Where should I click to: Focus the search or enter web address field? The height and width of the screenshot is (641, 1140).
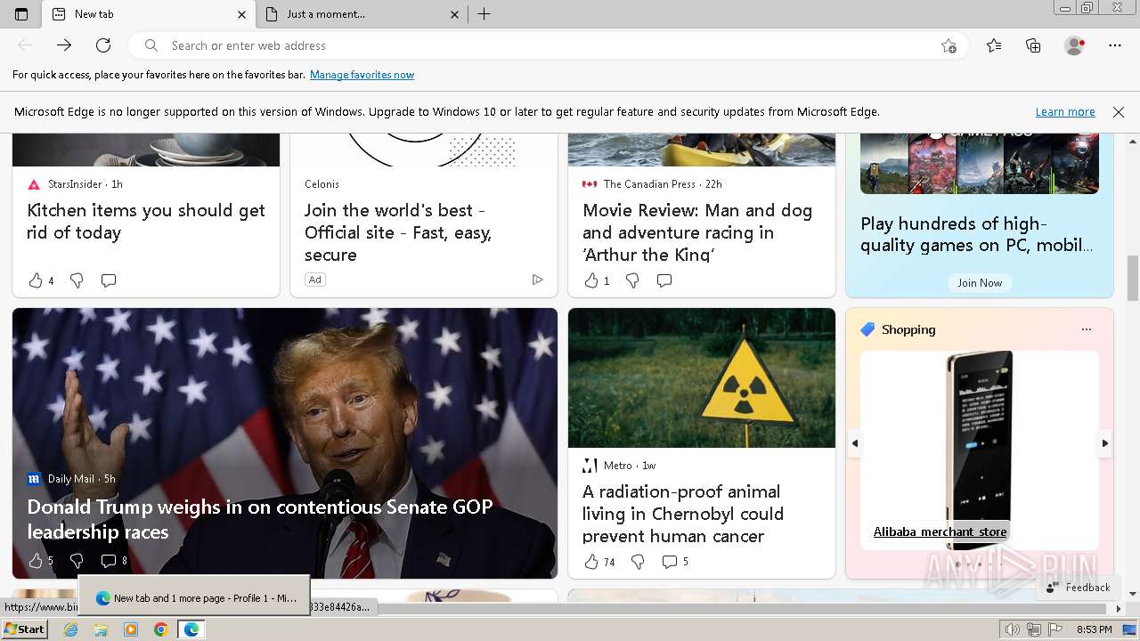548,45
